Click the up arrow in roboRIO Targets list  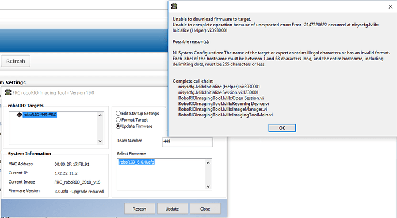coord(100,115)
